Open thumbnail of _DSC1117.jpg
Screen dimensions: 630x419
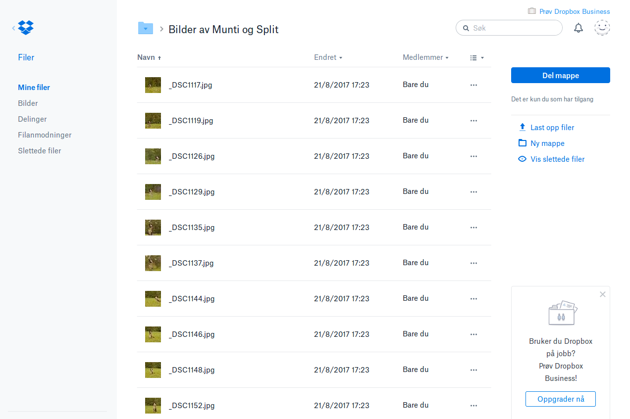(153, 85)
